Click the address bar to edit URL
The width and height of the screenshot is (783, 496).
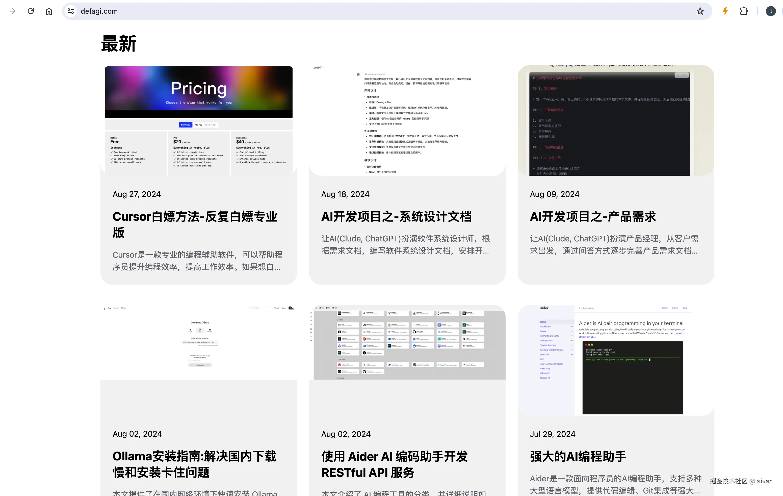click(228, 11)
